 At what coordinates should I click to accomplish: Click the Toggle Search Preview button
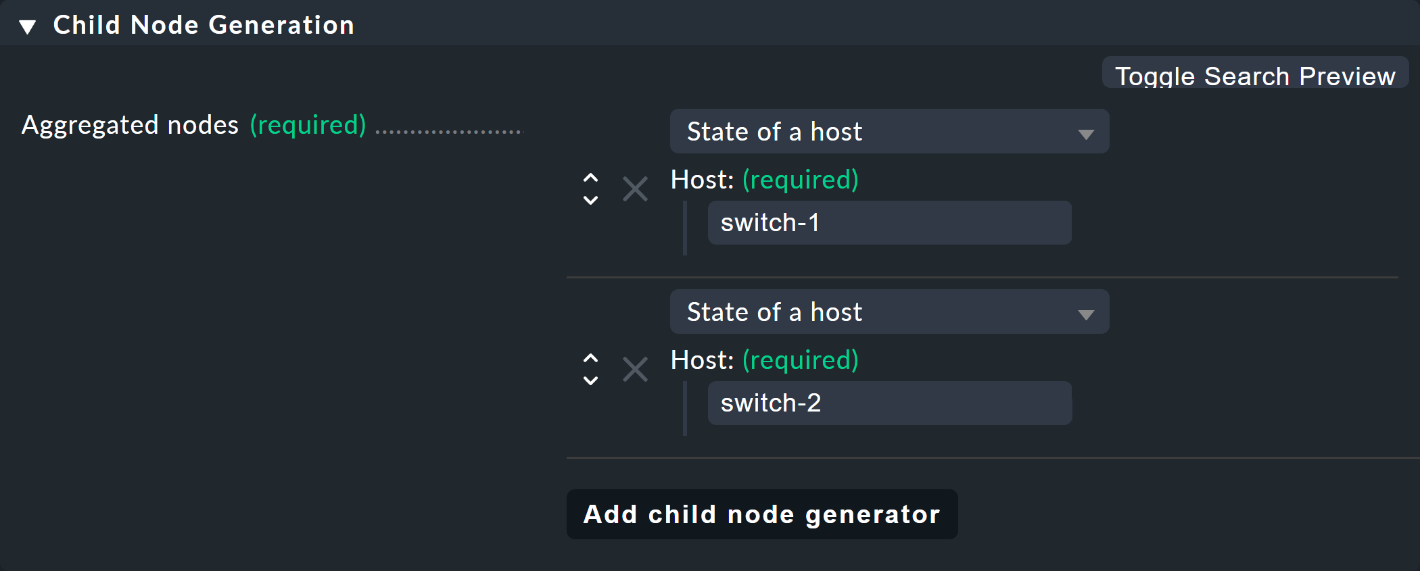point(1254,74)
